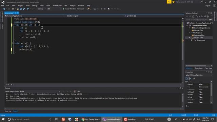Open the Analyze menu
Image resolution: width=217 pixels, height=122 pixels.
73,5
